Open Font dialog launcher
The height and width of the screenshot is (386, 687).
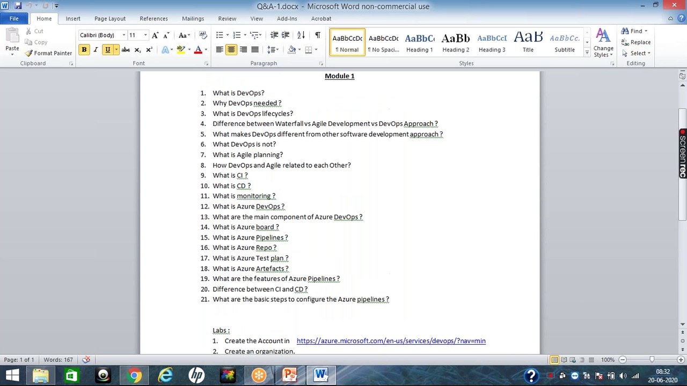point(207,63)
